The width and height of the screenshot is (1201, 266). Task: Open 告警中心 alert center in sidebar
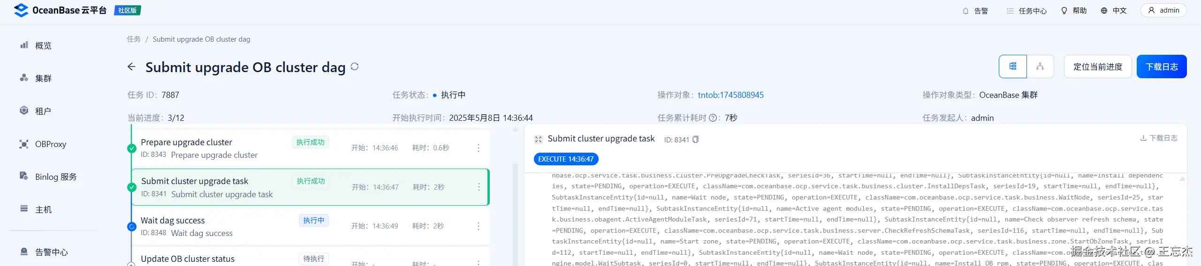44,252
